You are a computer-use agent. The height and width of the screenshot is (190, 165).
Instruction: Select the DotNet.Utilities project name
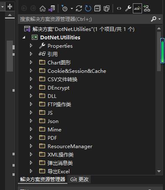[x=60, y=38]
